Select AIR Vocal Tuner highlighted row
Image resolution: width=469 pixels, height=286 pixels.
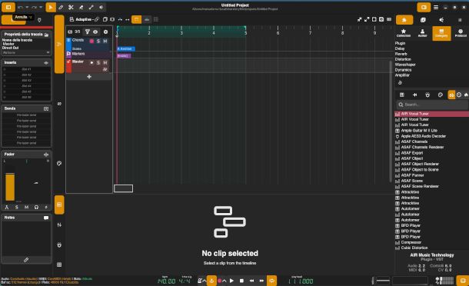[x=432, y=114]
